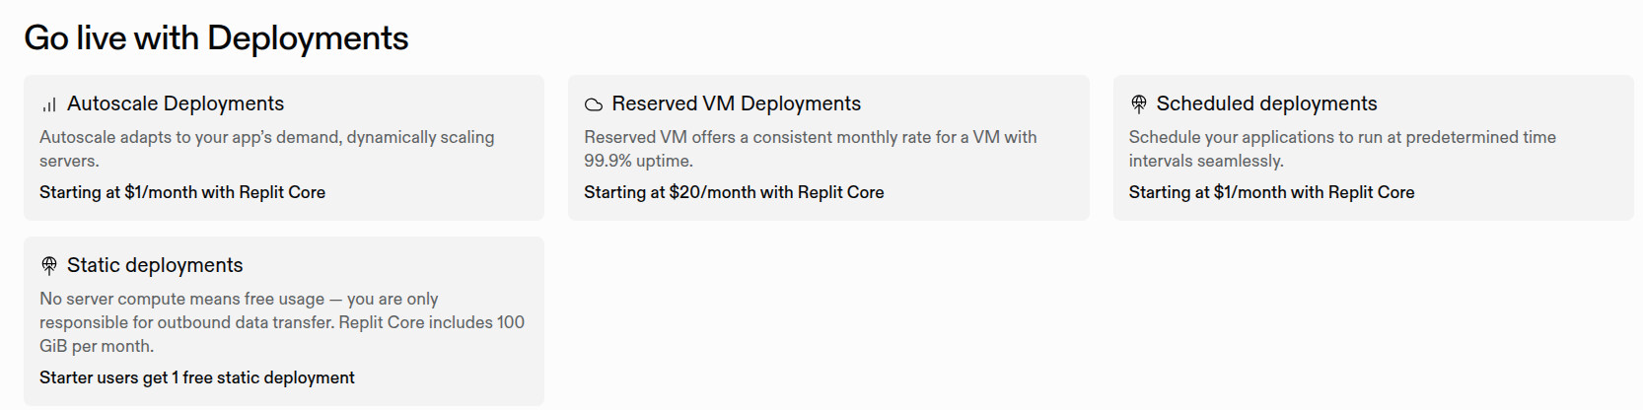Open the Autoscale Deployments title
This screenshot has width=1643, height=410.
coord(175,103)
